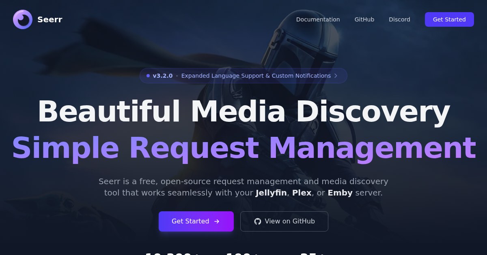Click the Seerr brand name
This screenshot has height=255, width=487.
[x=50, y=19]
